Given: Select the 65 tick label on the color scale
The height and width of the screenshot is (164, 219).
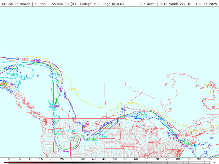Looking at the screenshot, I should pyautogui.click(x=146, y=159).
